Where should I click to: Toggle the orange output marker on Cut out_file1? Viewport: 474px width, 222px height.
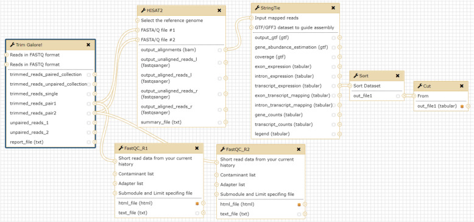(462, 106)
